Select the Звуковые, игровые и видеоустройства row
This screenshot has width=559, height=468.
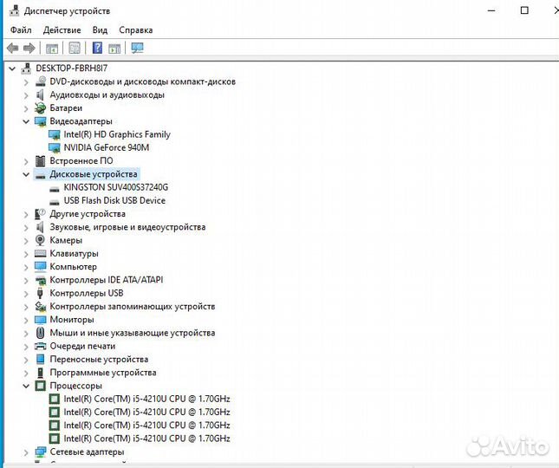[x=127, y=227]
